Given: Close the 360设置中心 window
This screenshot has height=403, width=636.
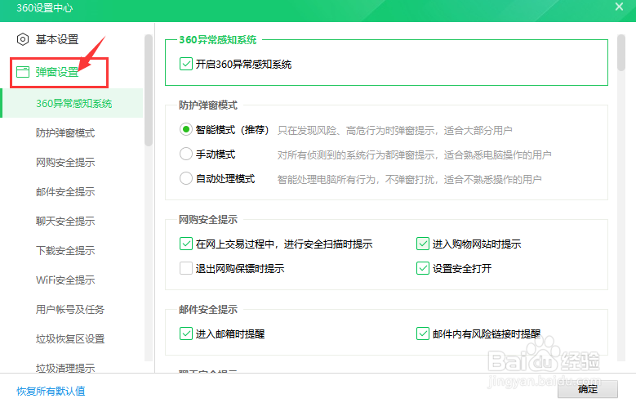Looking at the screenshot, I should pos(619,7).
